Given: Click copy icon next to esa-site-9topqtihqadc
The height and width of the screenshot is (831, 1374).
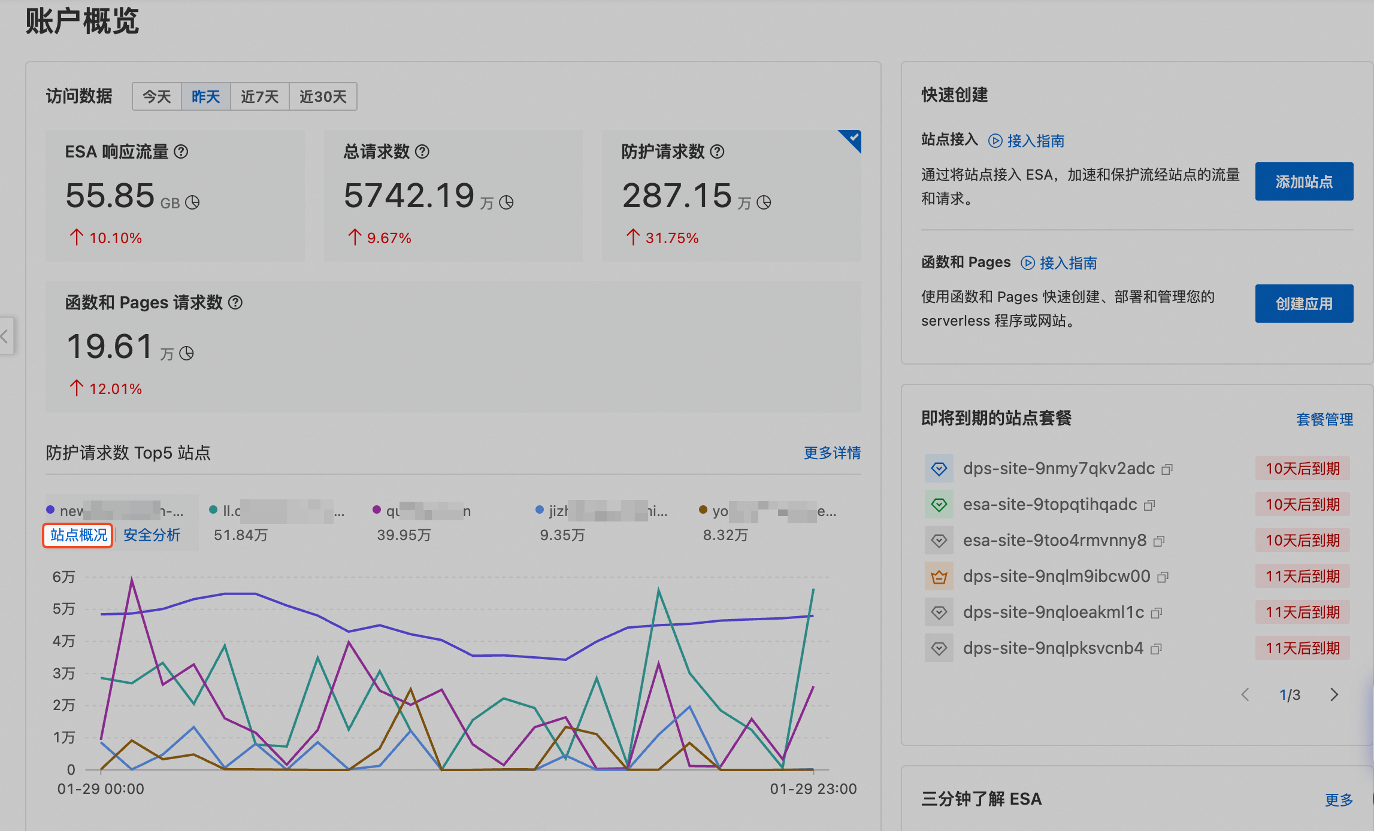Looking at the screenshot, I should pos(1149,505).
